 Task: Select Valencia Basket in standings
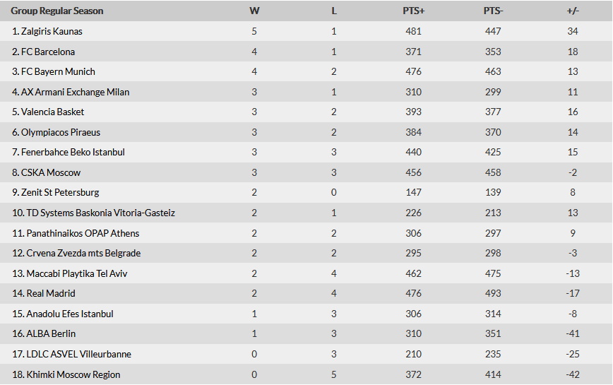(x=52, y=112)
